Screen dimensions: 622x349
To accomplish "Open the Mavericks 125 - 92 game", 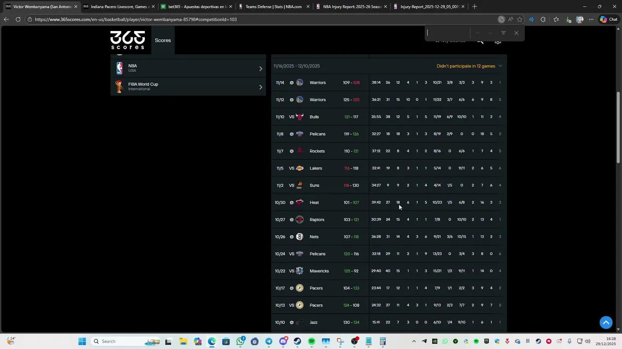I will pyautogui.click(x=389, y=271).
